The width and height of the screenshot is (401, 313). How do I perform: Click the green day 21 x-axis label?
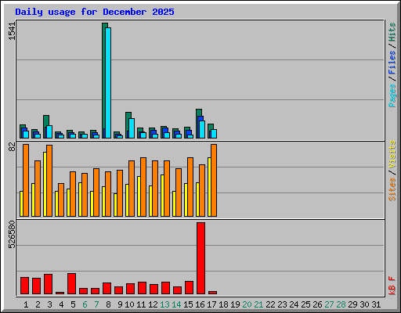tap(258, 304)
